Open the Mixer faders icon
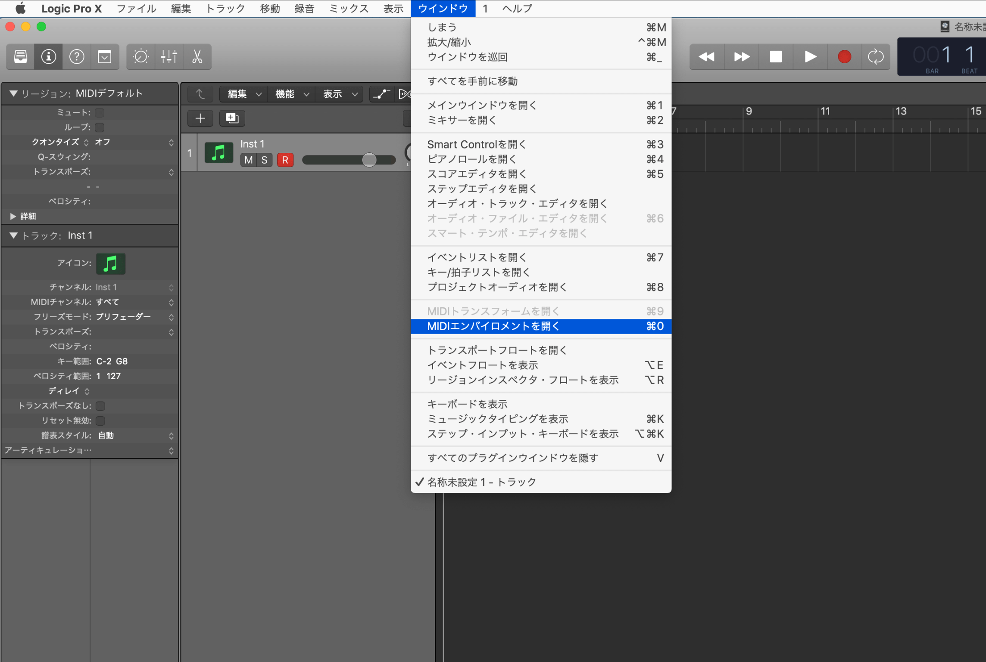The height and width of the screenshot is (662, 986). coord(169,56)
